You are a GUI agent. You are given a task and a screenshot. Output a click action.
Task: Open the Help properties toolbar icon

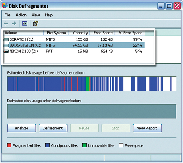point(35,23)
